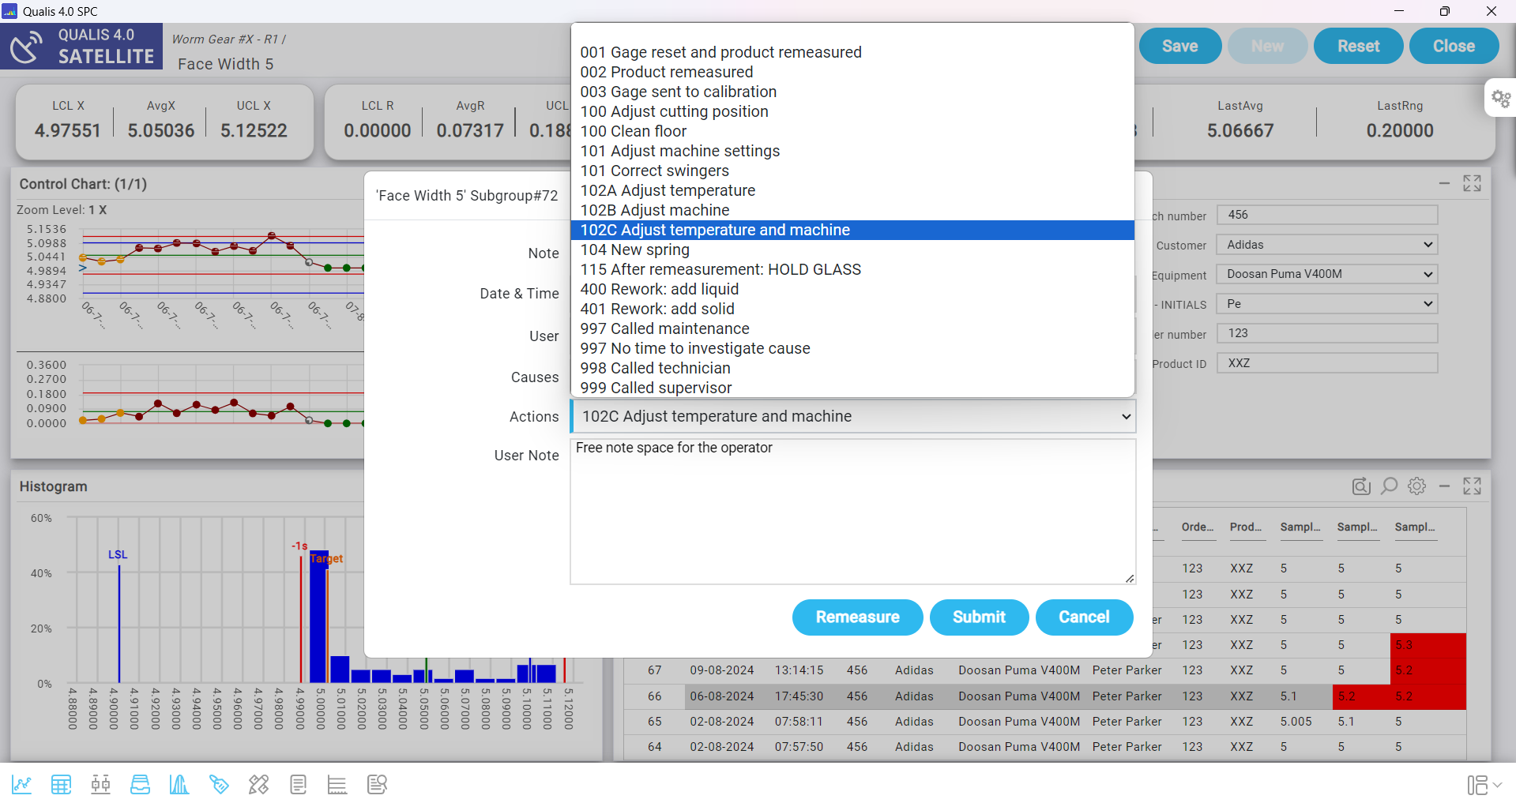
Task: Select '104 New spring' from the list
Action: [635, 250]
